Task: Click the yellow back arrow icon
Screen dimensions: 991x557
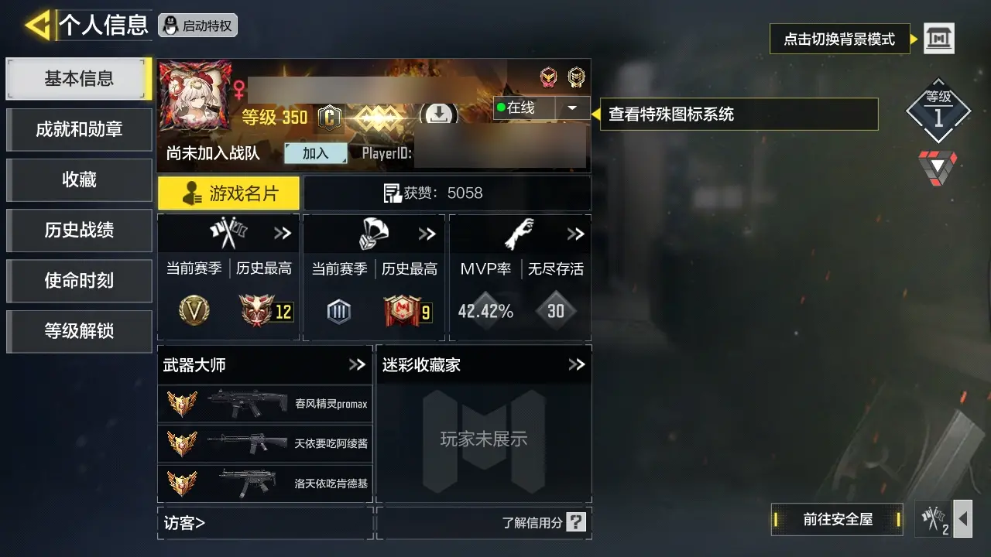Action: tap(37, 26)
